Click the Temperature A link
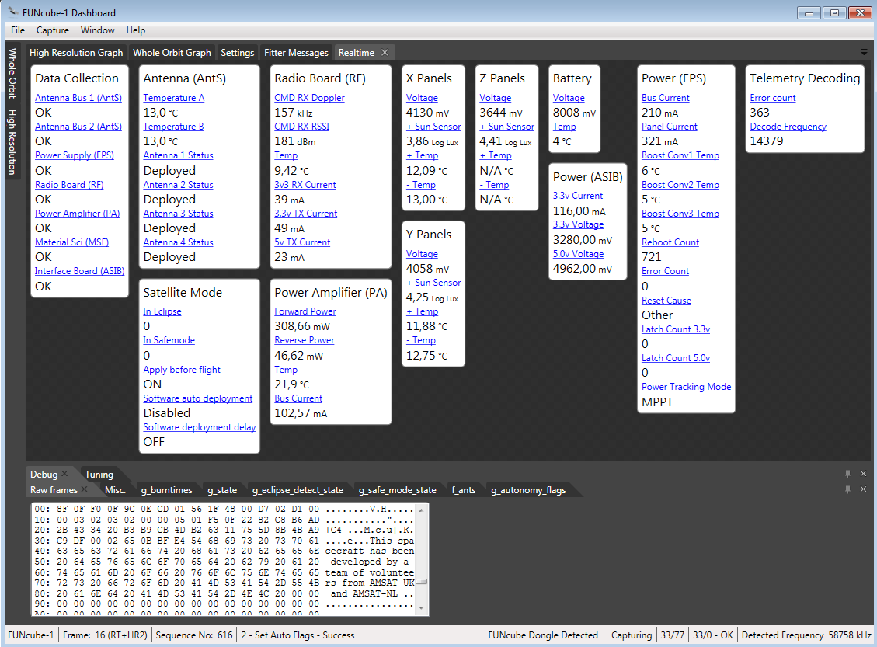The height and width of the screenshot is (647, 877). point(174,98)
